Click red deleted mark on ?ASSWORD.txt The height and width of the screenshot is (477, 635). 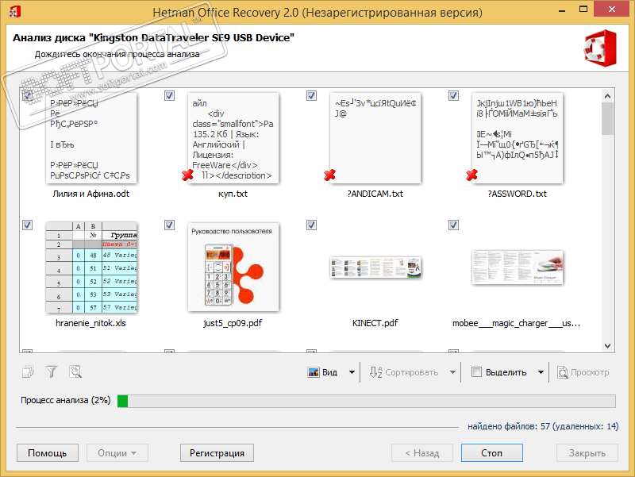pyautogui.click(x=471, y=175)
